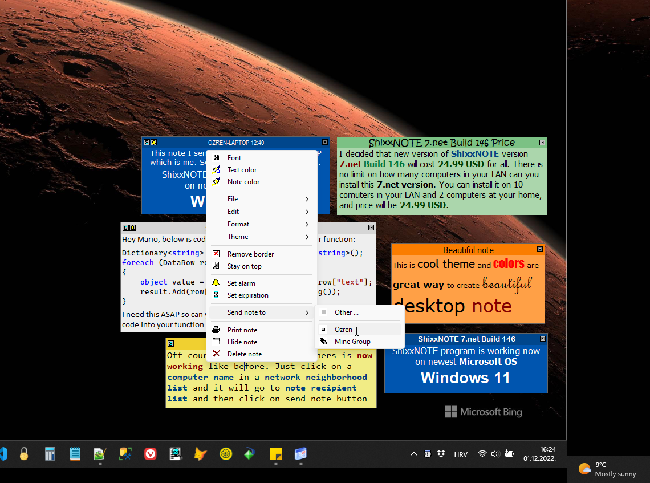Select Remove border

261,254
